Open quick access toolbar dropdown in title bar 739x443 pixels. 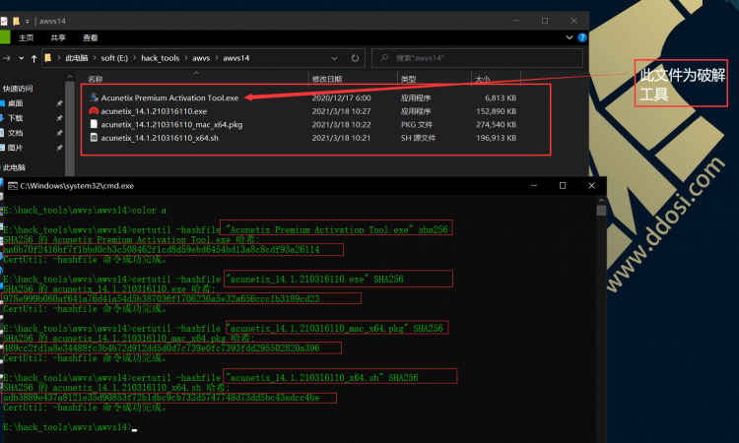coord(28,22)
